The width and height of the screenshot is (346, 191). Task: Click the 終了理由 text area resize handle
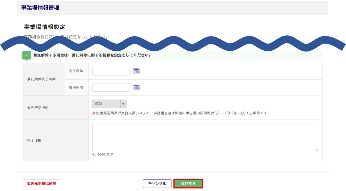point(317,149)
